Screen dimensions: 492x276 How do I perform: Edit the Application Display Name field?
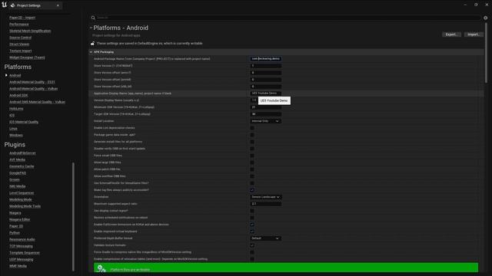[265, 94]
